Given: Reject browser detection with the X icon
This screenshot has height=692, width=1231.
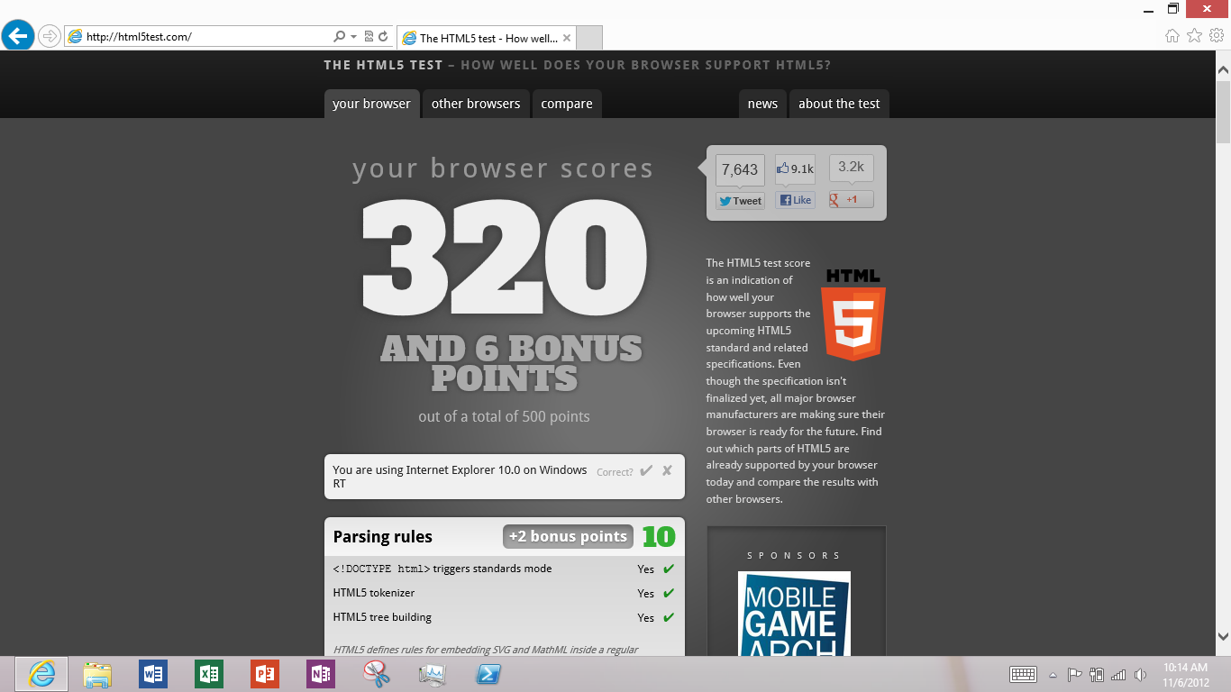Looking at the screenshot, I should (667, 470).
